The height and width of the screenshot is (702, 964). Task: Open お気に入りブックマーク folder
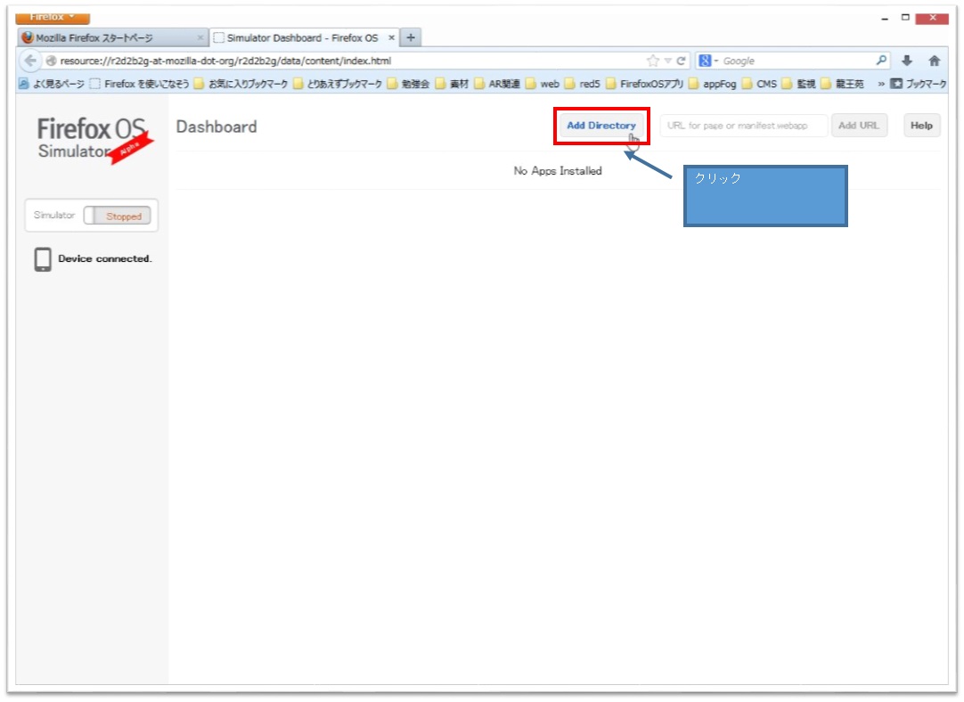(241, 84)
